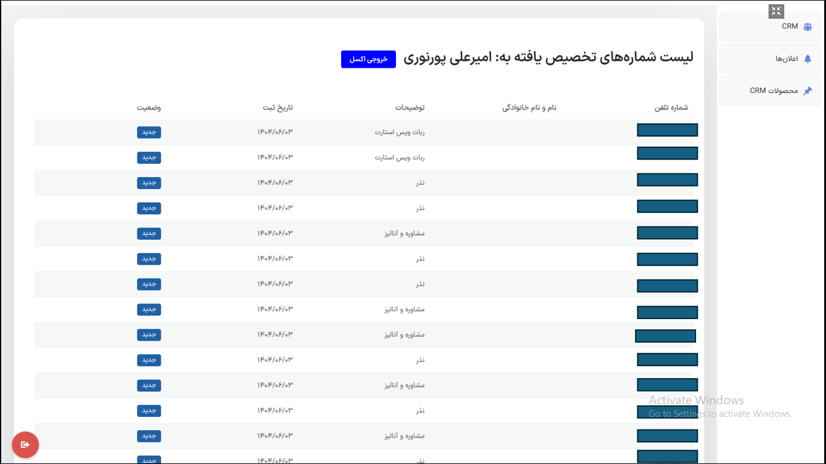The width and height of the screenshot is (826, 464).
Task: Click the خروجی اکسل export button
Action: point(368,59)
